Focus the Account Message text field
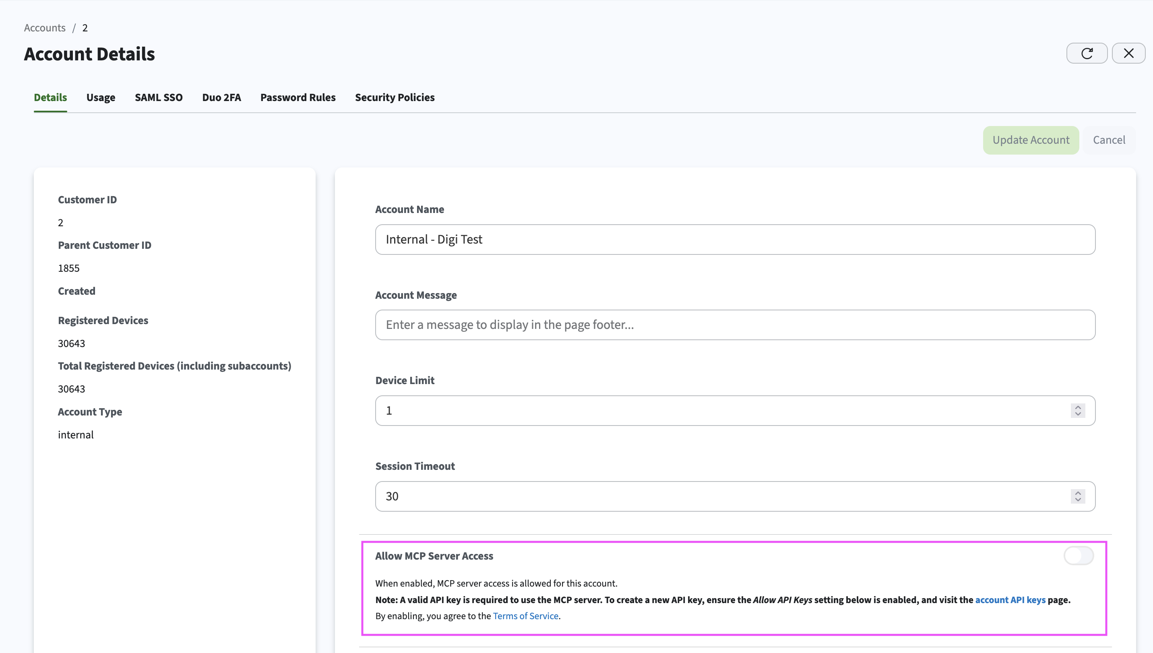 735,325
